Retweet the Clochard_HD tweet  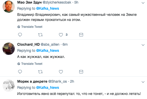coord(41,72)
